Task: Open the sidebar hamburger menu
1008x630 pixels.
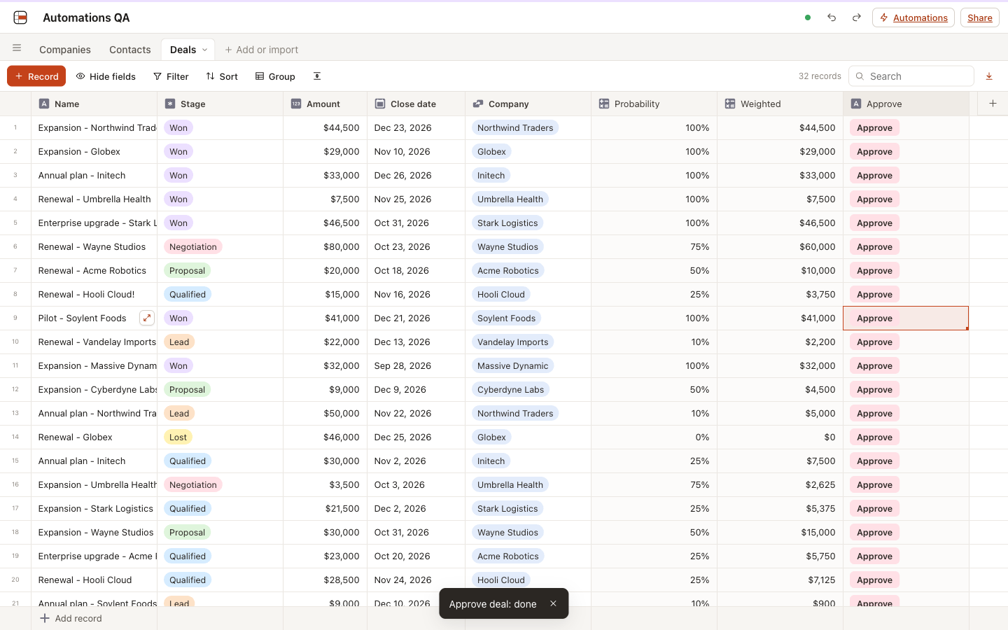Action: (x=17, y=48)
